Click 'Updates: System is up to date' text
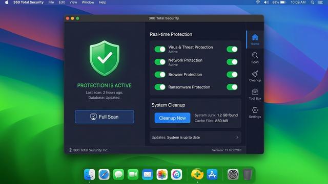Viewport: 328px width, 184px height. 176,137
